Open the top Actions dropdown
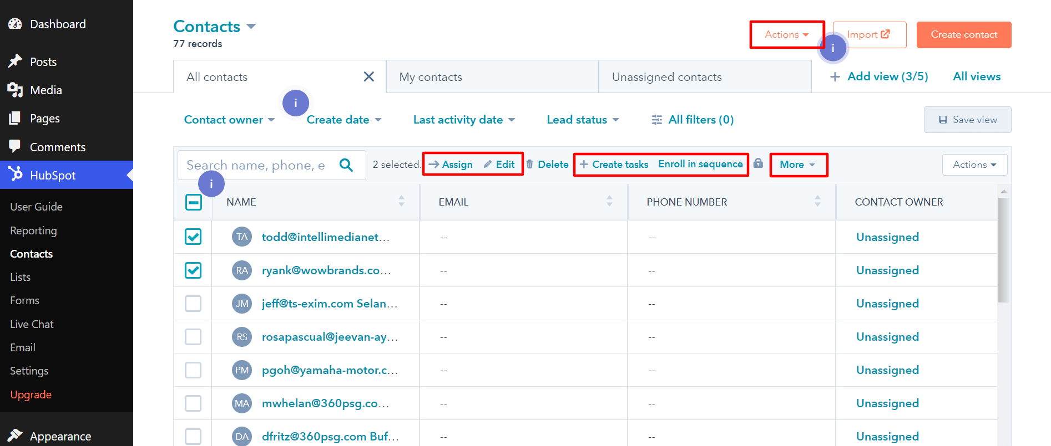Viewport: 1051px width, 446px height. (x=787, y=34)
